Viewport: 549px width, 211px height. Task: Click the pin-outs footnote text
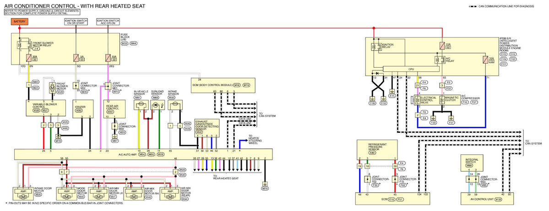click(x=64, y=203)
